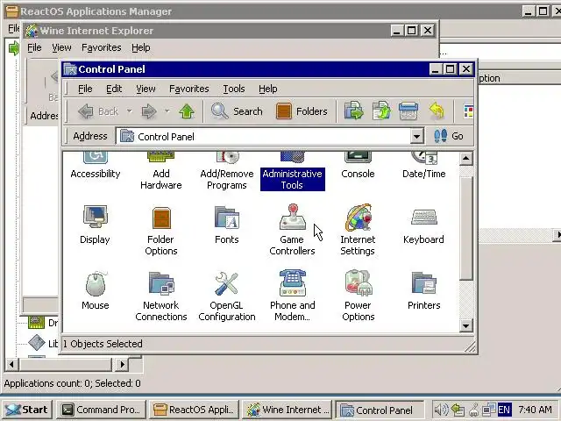
Task: Open the Address bar dropdown
Action: pyautogui.click(x=416, y=137)
